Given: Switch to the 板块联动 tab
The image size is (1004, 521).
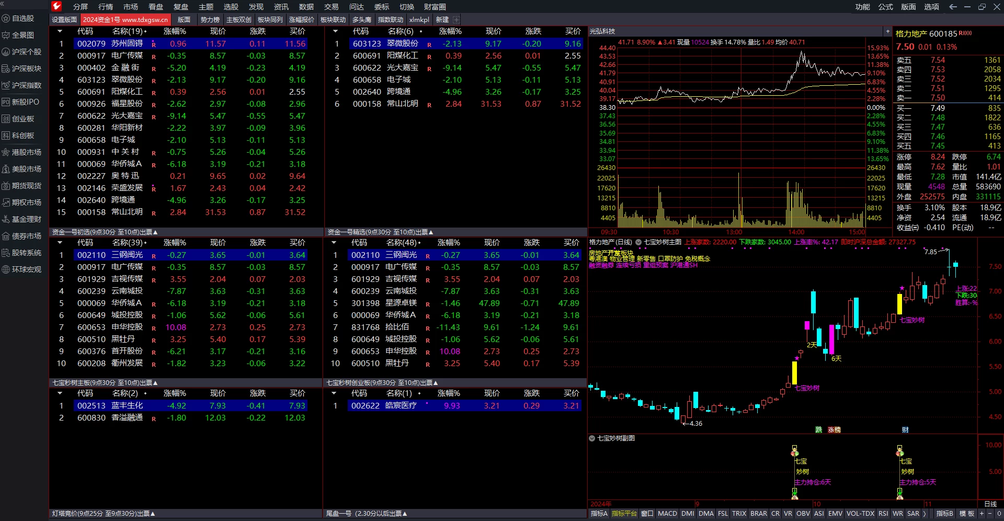Looking at the screenshot, I should tap(333, 20).
